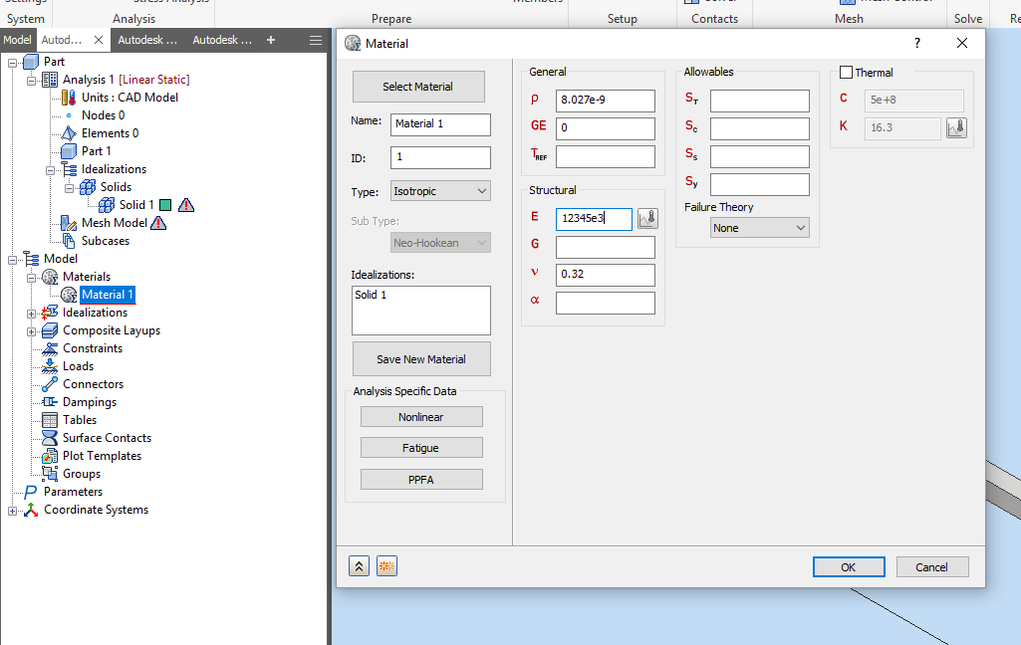The height and width of the screenshot is (645, 1021).
Task: Click the Materials sphere icon
Action: [x=50, y=277]
